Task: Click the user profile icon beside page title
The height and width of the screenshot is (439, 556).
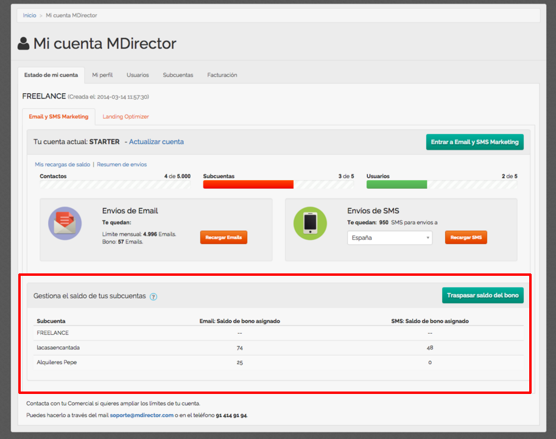Action: pyautogui.click(x=23, y=43)
